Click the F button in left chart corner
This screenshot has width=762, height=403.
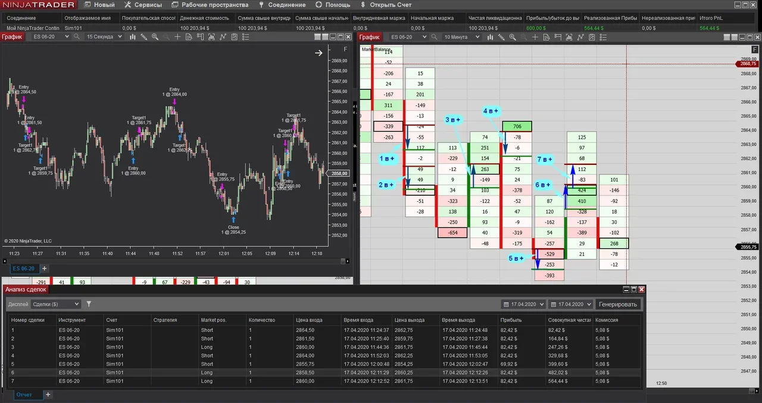(x=346, y=49)
